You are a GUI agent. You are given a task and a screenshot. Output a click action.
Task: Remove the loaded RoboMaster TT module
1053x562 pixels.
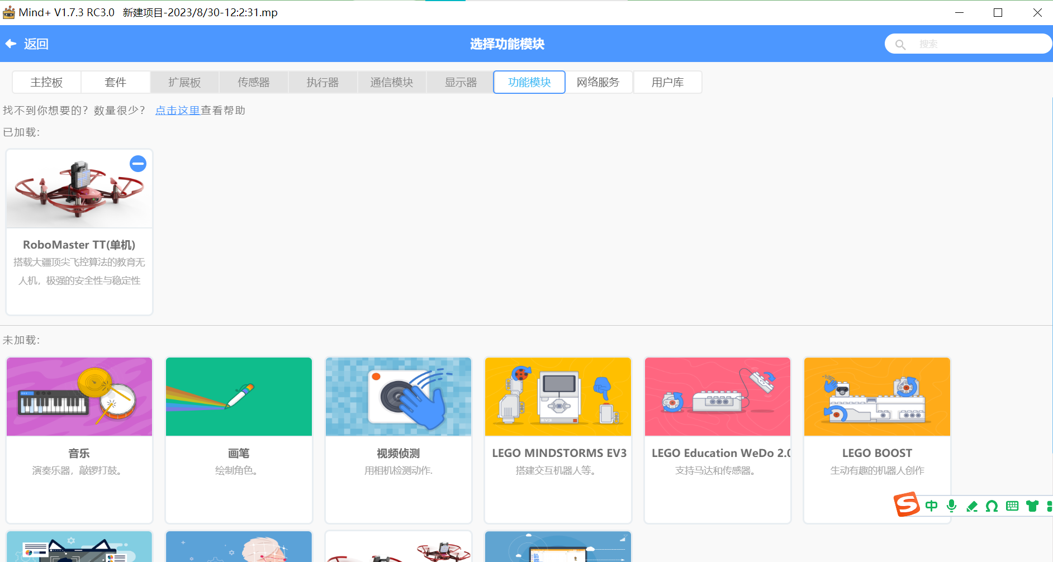tap(138, 164)
